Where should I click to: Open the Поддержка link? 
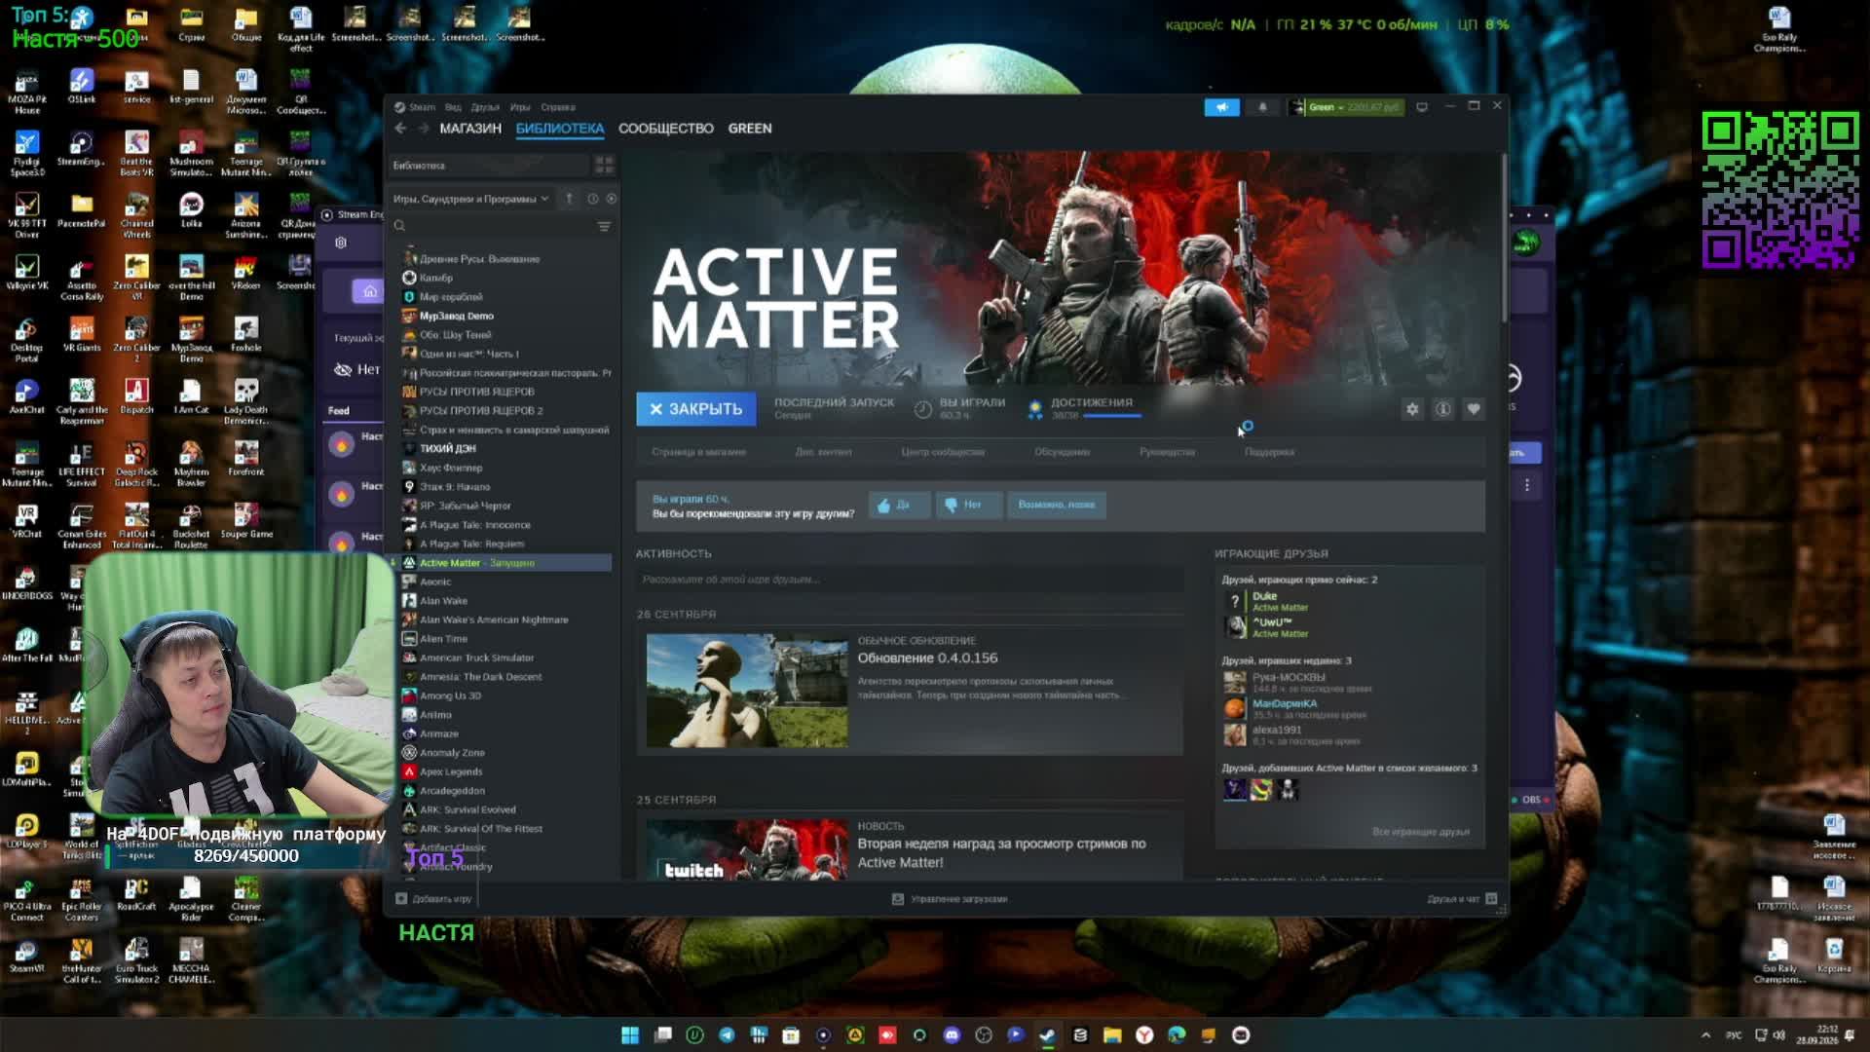coord(1269,452)
